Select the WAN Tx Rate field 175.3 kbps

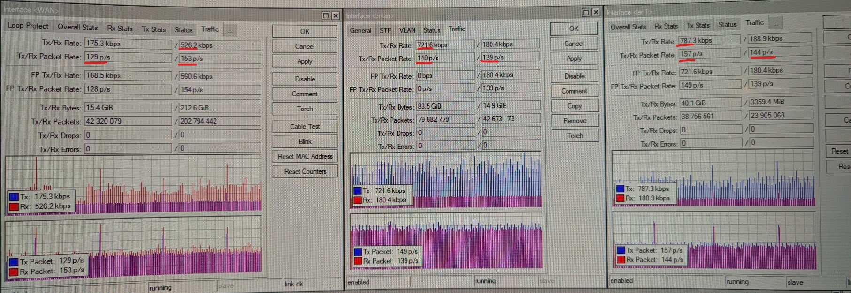[x=128, y=44]
